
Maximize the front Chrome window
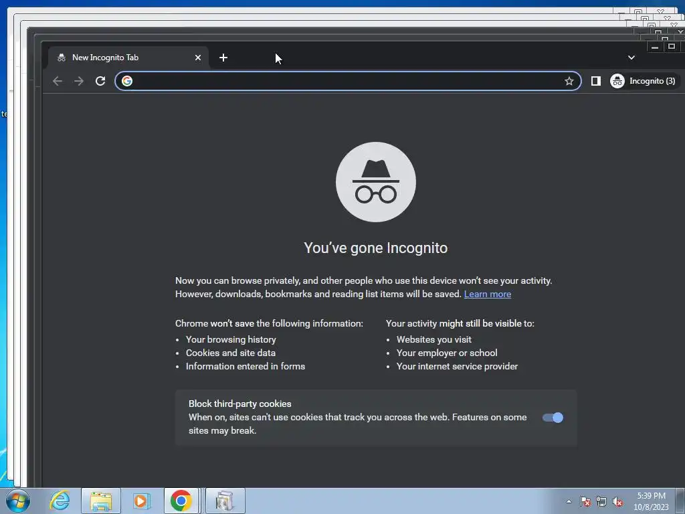point(672,46)
